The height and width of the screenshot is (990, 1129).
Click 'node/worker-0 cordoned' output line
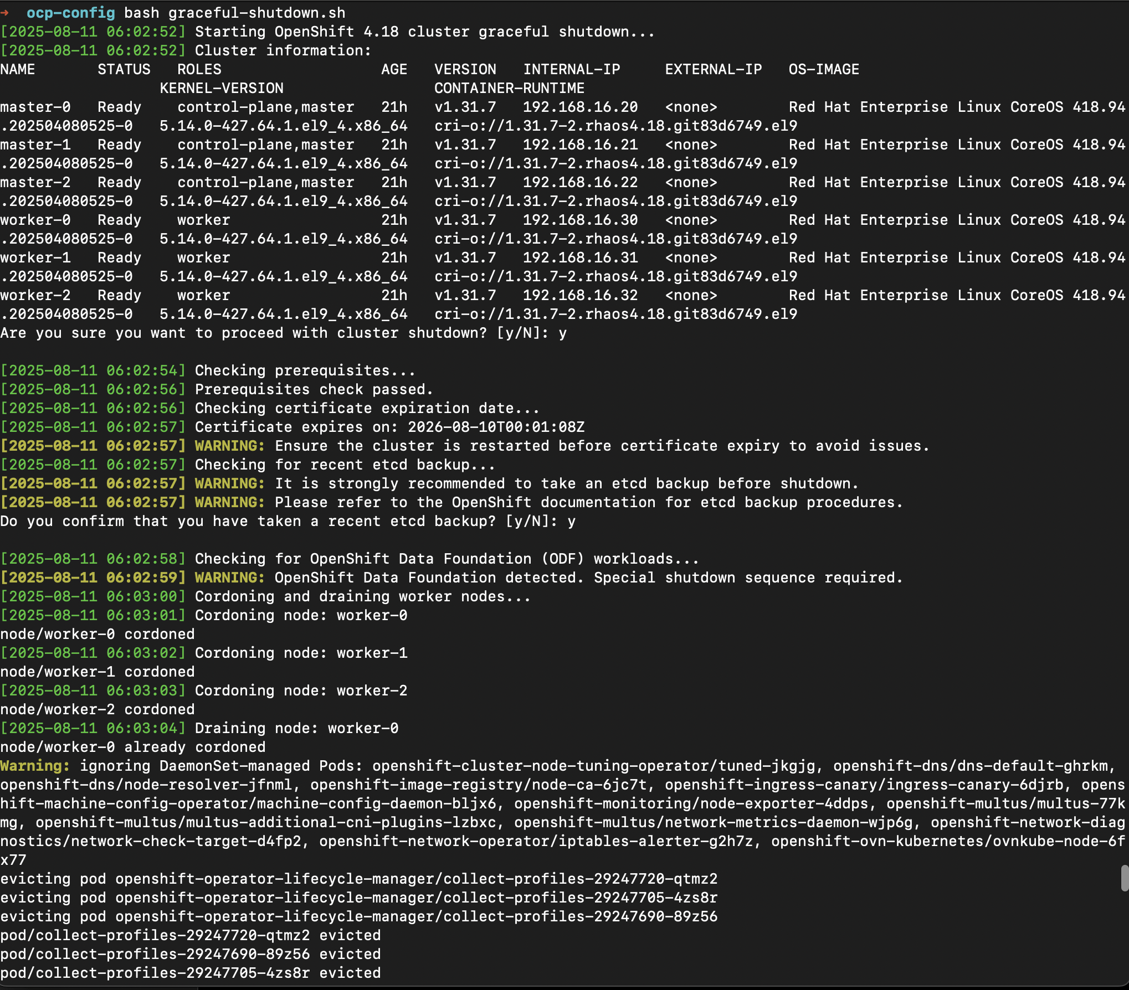pyautogui.click(x=97, y=634)
